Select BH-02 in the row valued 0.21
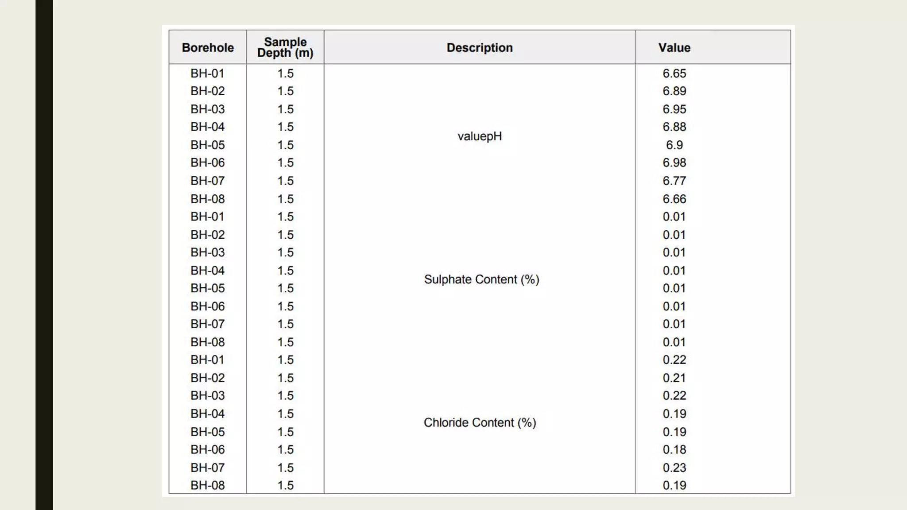907x510 pixels. pos(207,378)
